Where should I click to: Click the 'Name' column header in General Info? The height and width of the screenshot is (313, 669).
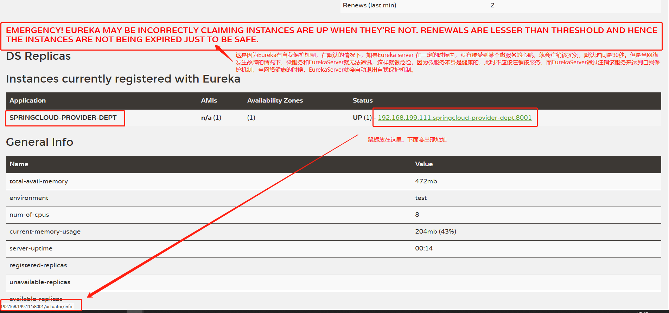point(19,164)
